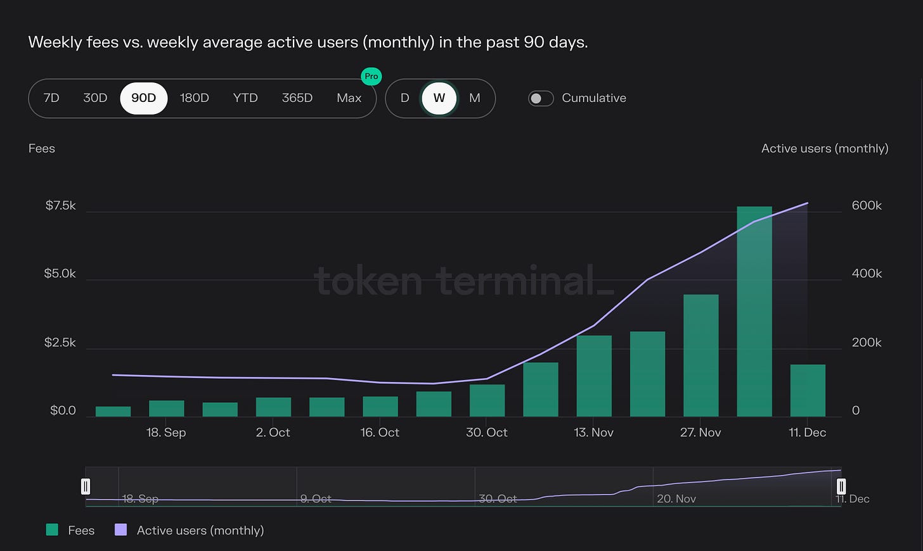Click the tallest fees bar above $7.5k
The height and width of the screenshot is (551, 923).
click(x=754, y=312)
